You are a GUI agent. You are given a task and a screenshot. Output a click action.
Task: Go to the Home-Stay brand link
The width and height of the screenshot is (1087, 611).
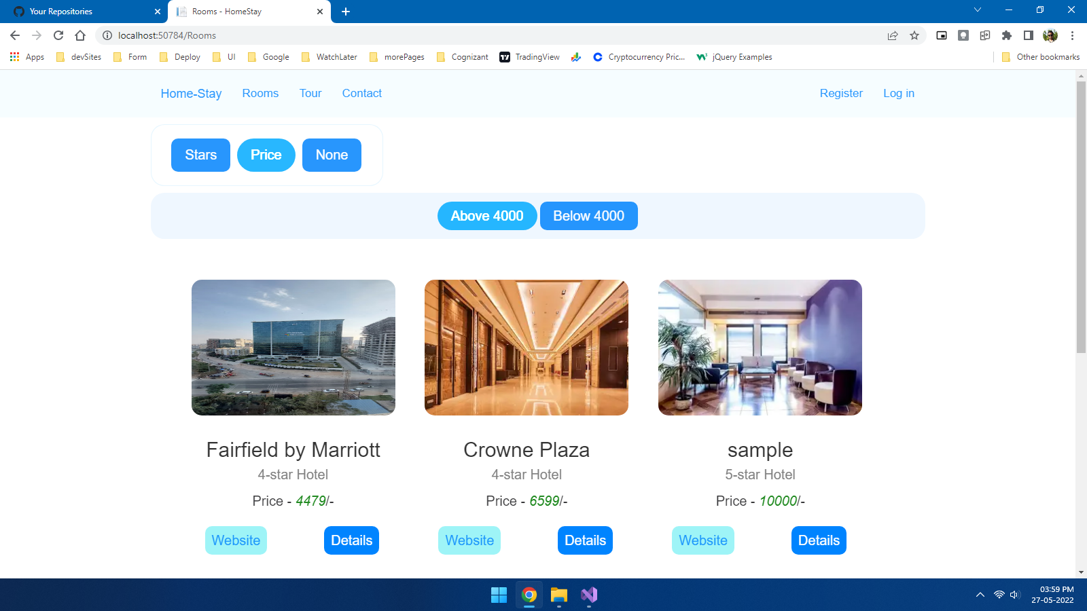[191, 93]
